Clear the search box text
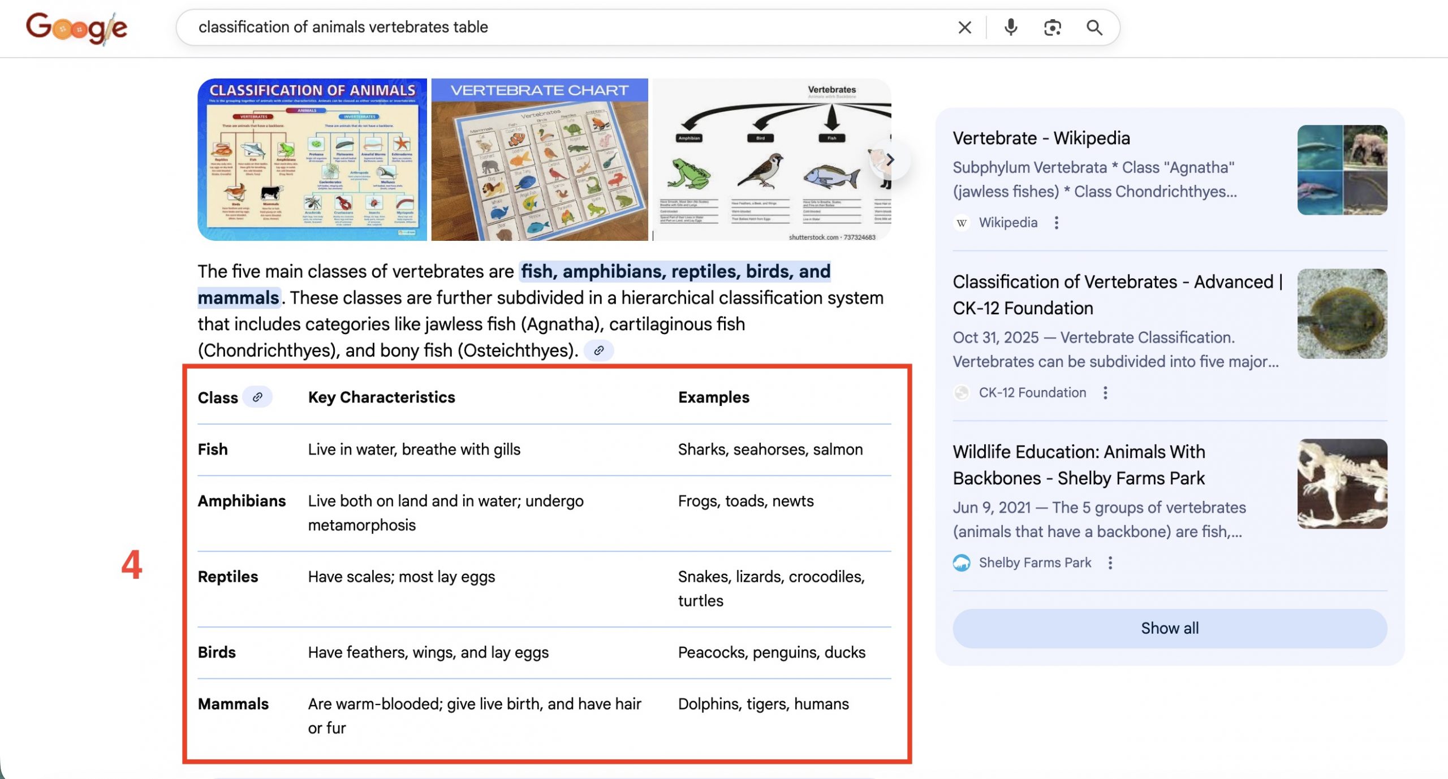 point(964,27)
